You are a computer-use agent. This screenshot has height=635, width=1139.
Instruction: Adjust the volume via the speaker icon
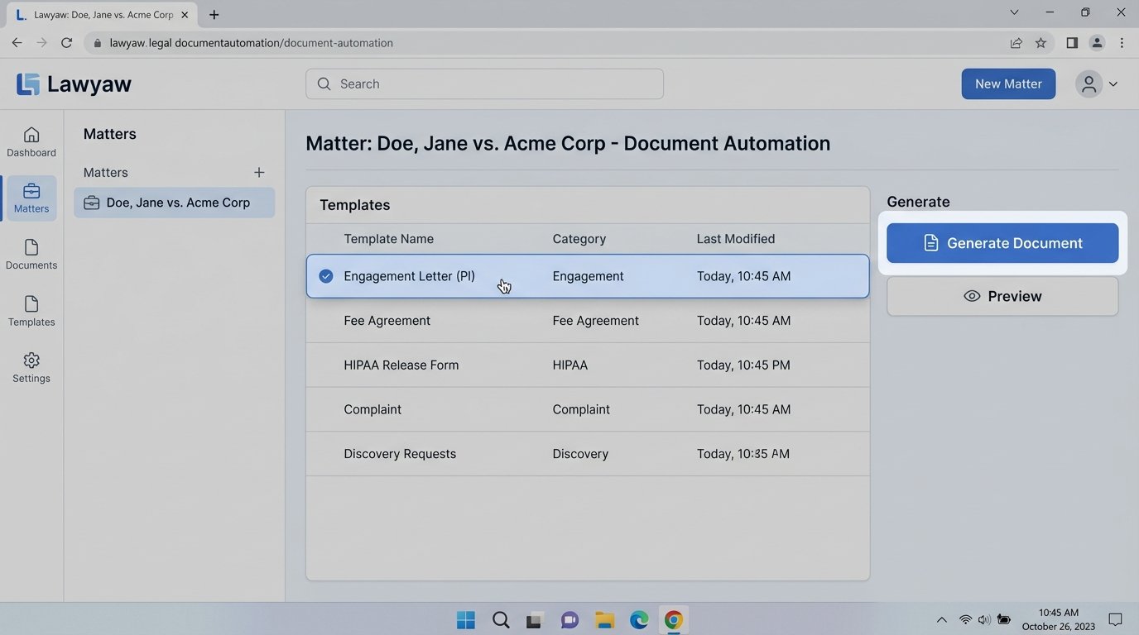click(984, 618)
